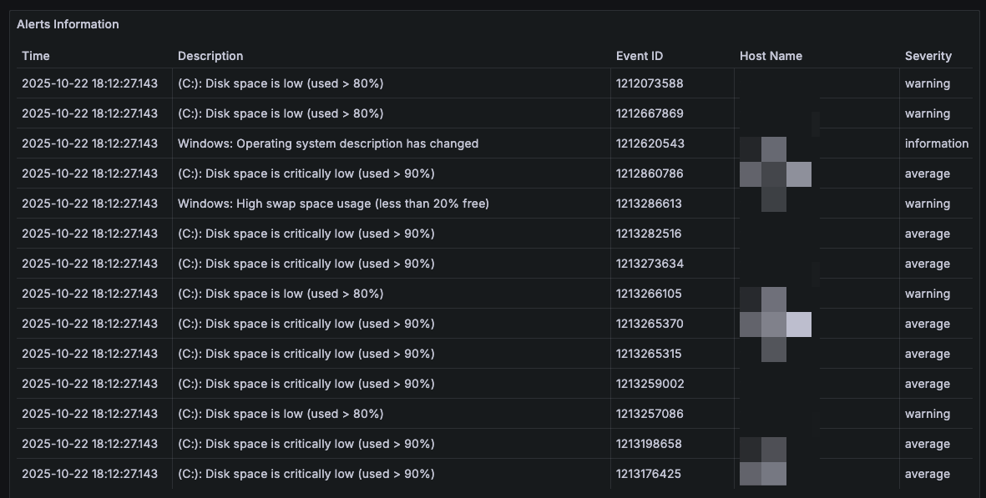Screen dimensions: 986x498
Task: Click event ID 1213265370 cell
Action: click(x=650, y=324)
